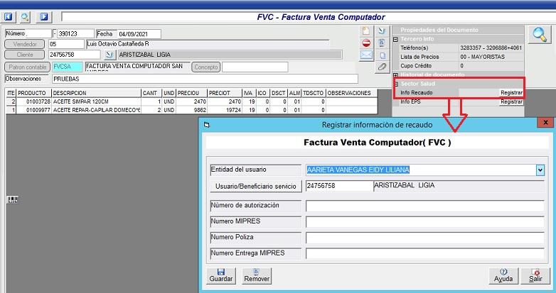Click the new document page icon
This screenshot has height=293, width=556.
[x=366, y=31]
